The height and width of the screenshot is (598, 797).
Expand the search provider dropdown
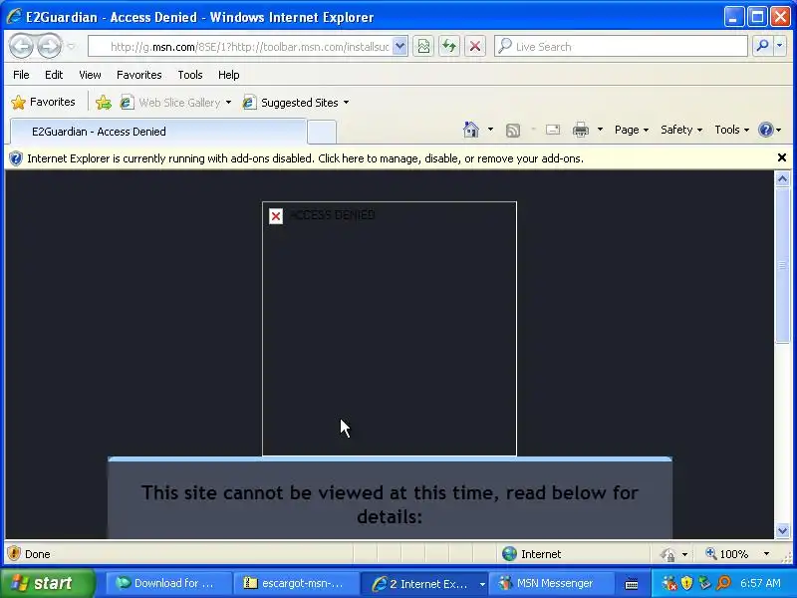coord(780,46)
